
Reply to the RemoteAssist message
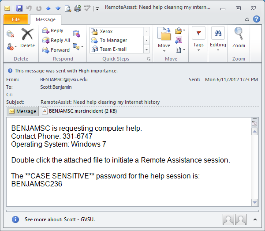pyautogui.click(x=53, y=31)
